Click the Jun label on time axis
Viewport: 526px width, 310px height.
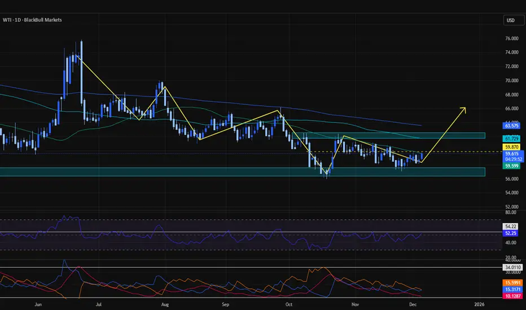[38, 304]
